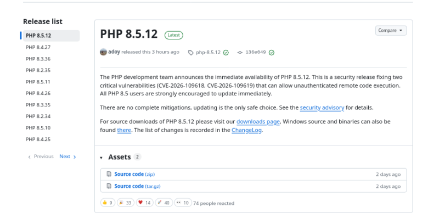Viewport: 439px width, 224px height.
Task: Click the Latest badge
Action: 173,35
